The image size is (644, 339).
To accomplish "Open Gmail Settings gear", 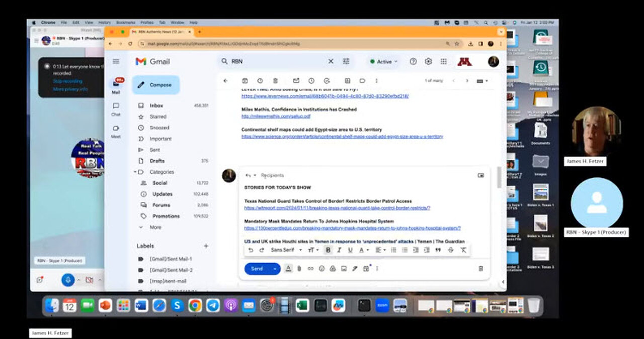I will tap(428, 61).
